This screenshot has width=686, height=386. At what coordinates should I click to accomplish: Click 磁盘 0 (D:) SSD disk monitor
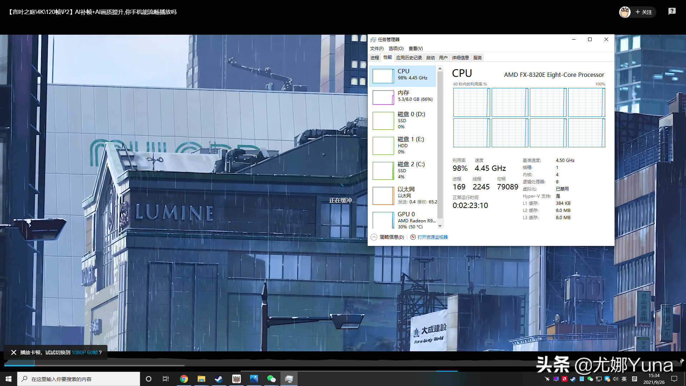(x=404, y=120)
